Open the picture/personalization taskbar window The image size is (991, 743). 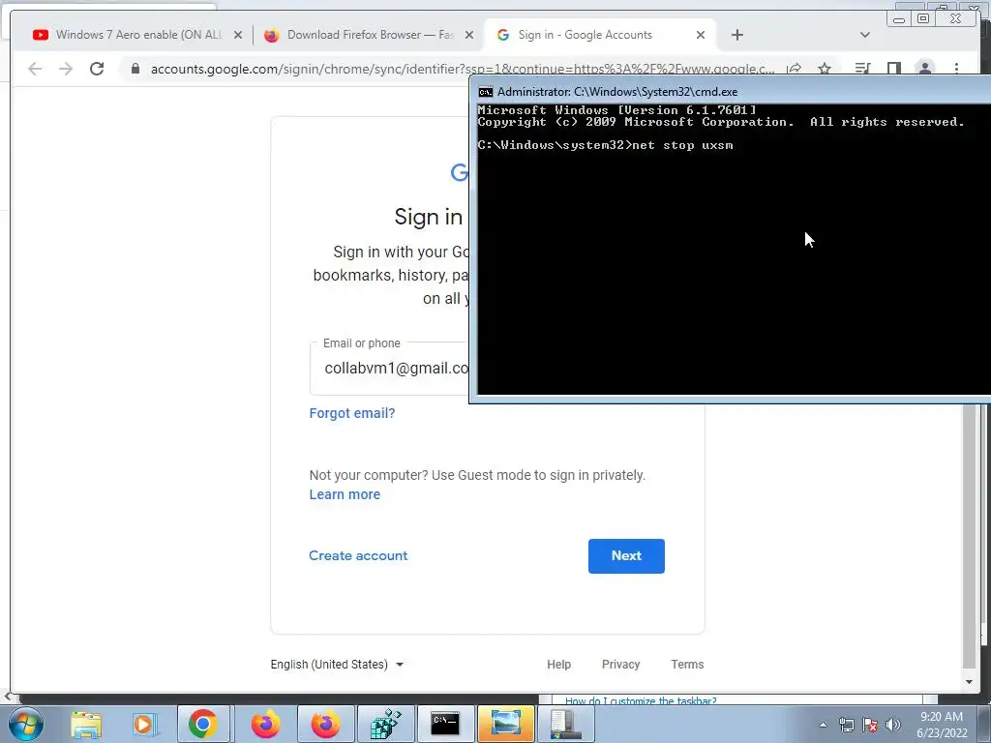click(x=505, y=724)
